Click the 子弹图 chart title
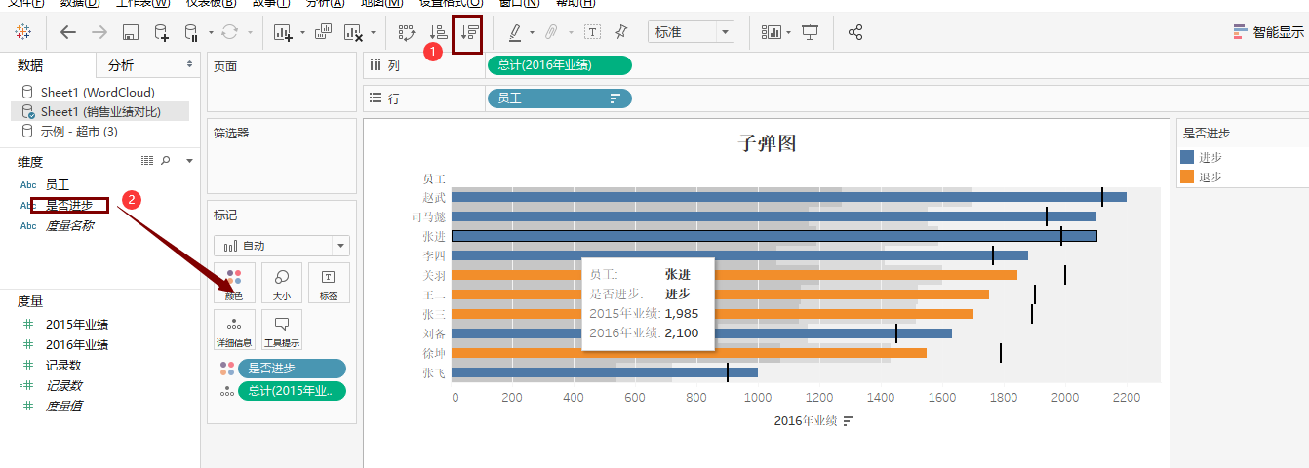 pyautogui.click(x=767, y=143)
